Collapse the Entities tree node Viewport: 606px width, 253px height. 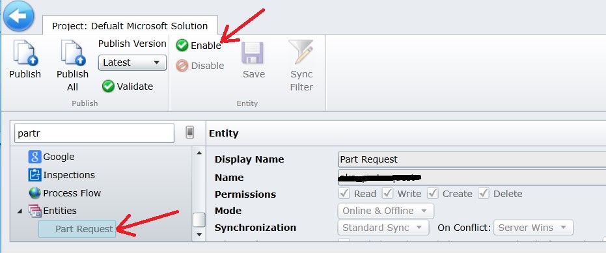tap(20, 211)
